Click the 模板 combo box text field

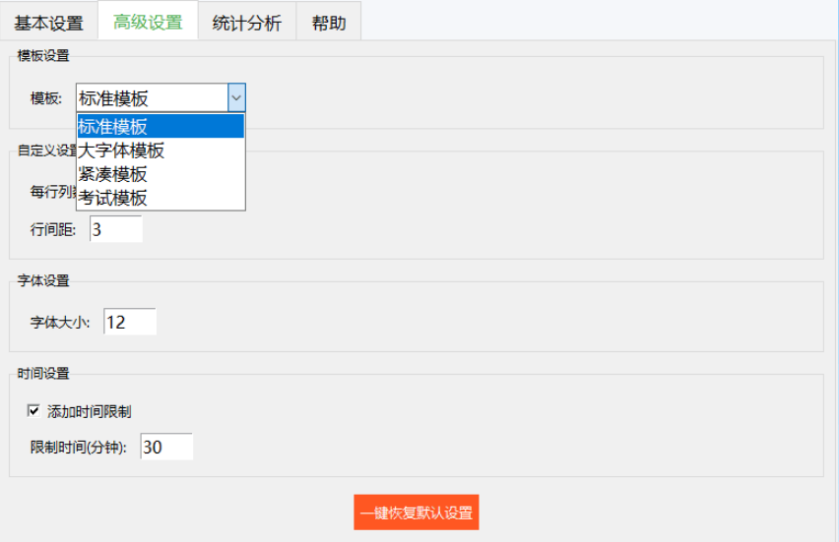click(x=151, y=97)
